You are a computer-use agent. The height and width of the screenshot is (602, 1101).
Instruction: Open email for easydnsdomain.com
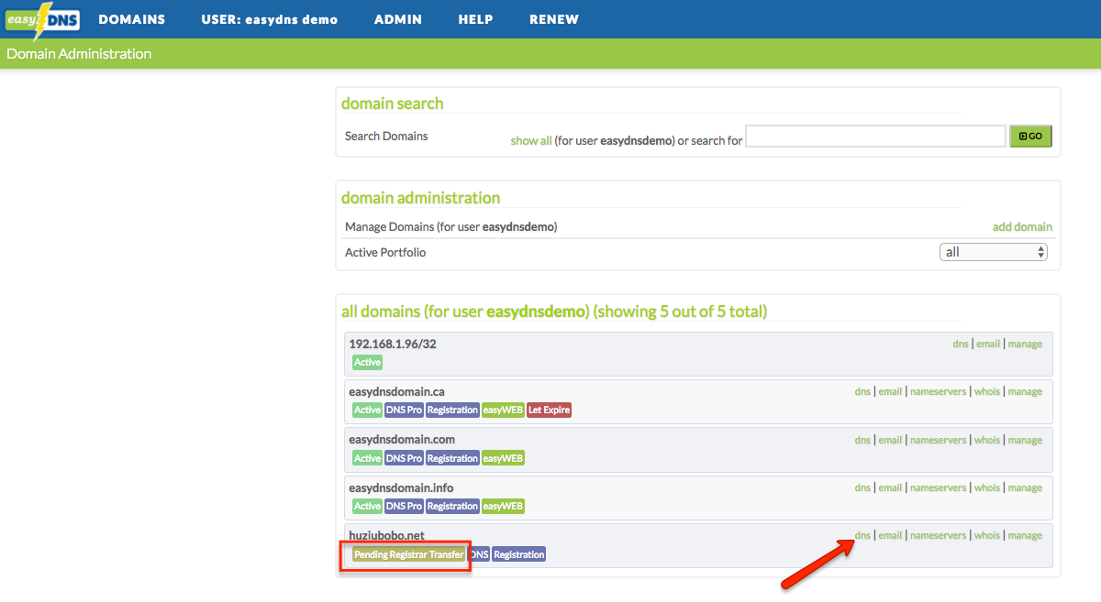point(890,440)
